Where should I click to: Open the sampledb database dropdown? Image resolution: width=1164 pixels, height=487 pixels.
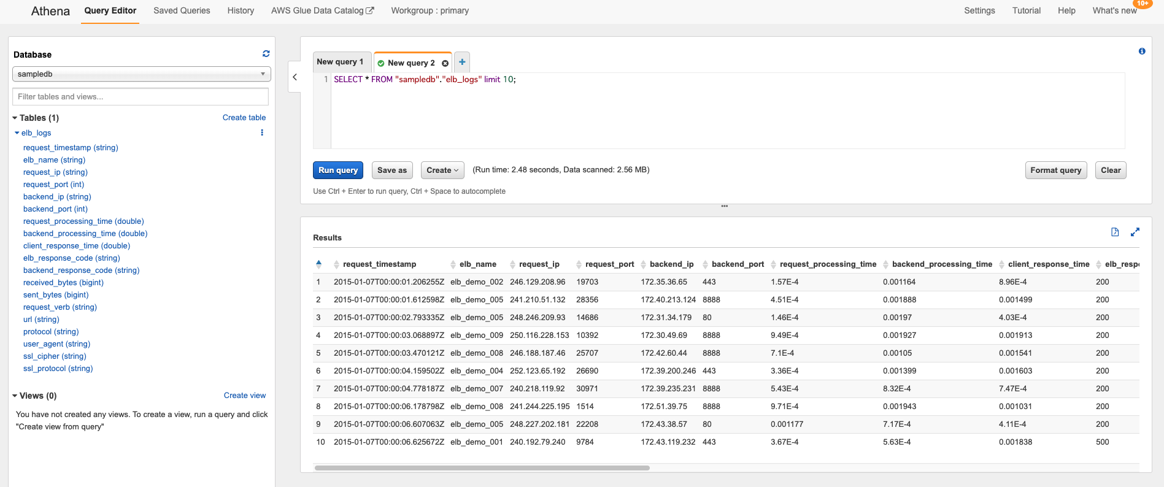click(141, 74)
